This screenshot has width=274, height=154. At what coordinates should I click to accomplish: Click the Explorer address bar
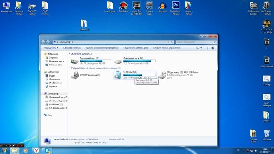point(111,42)
